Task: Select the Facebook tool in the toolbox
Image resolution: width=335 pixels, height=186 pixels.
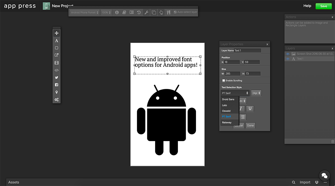Action: tap(56, 85)
